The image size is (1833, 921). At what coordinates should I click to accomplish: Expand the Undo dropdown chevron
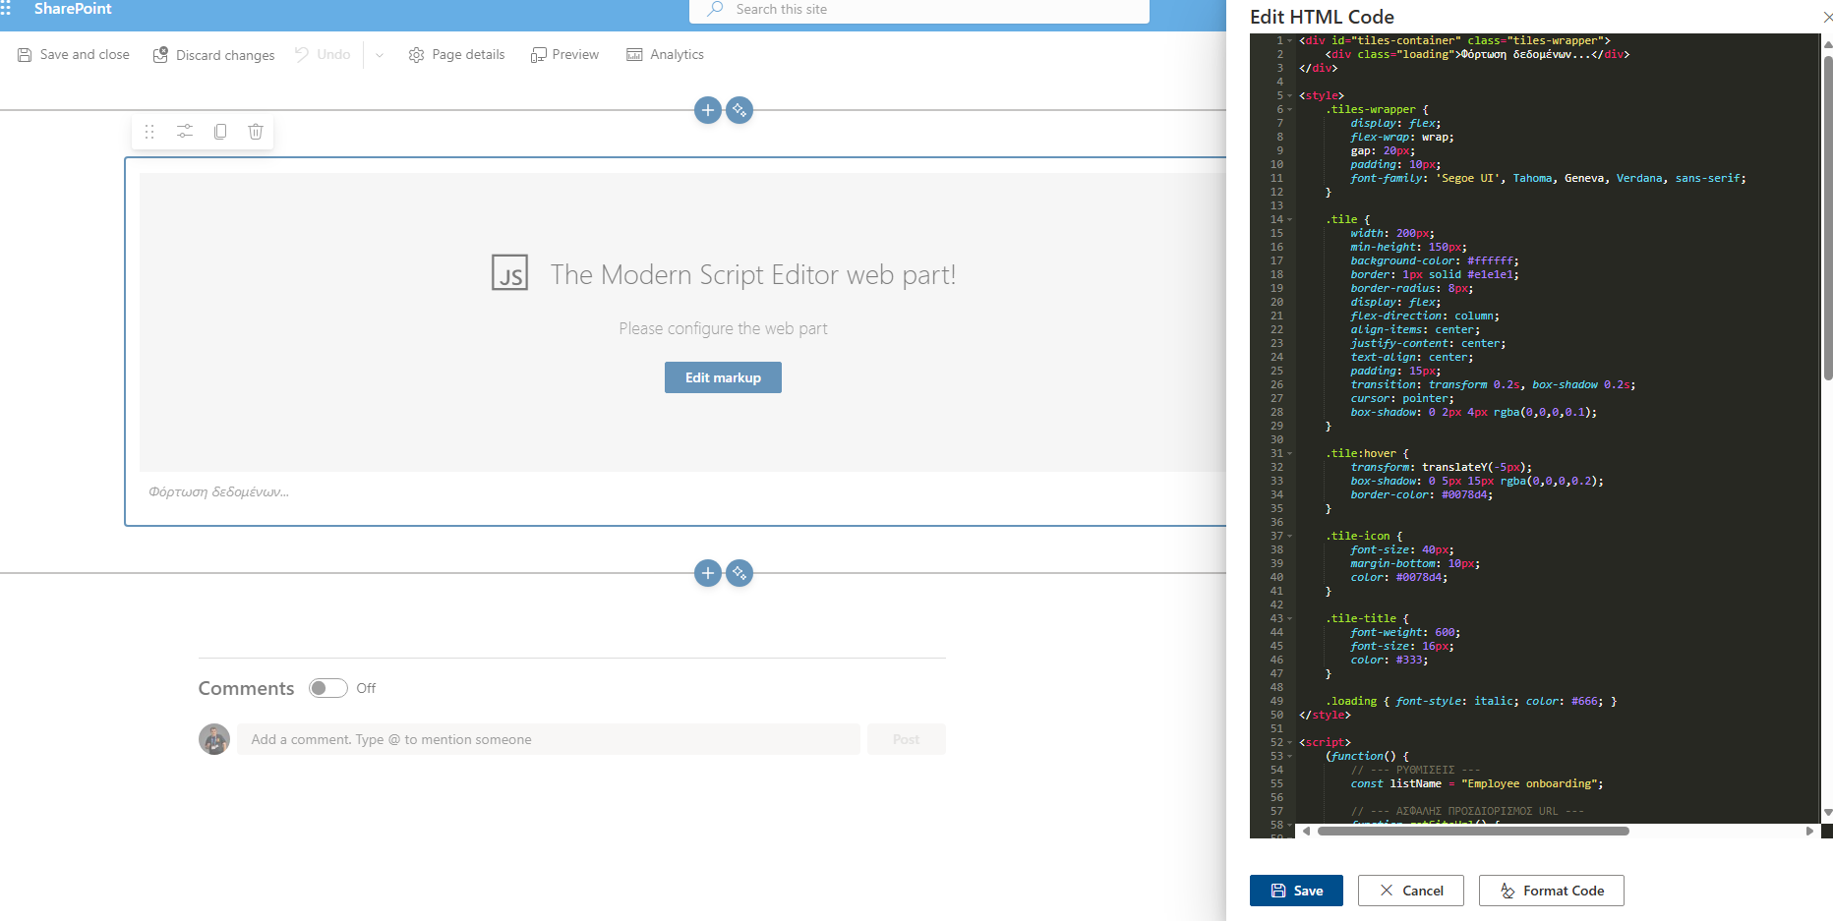click(x=380, y=55)
